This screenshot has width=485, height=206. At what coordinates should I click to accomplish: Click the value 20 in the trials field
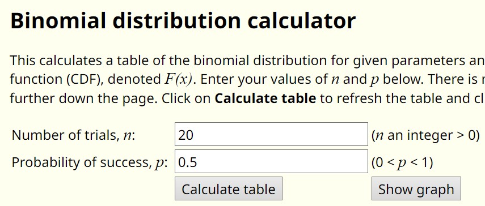186,135
